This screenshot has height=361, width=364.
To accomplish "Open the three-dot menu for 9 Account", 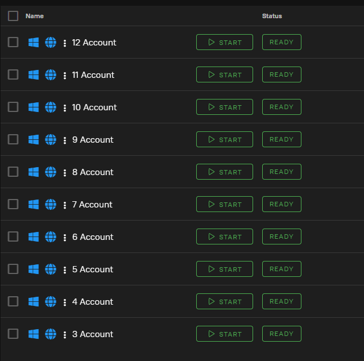I will coord(65,140).
